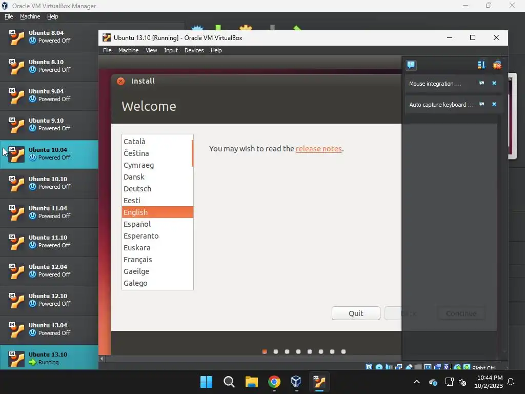
Task: Click the Quit button in installer
Action: pyautogui.click(x=356, y=313)
